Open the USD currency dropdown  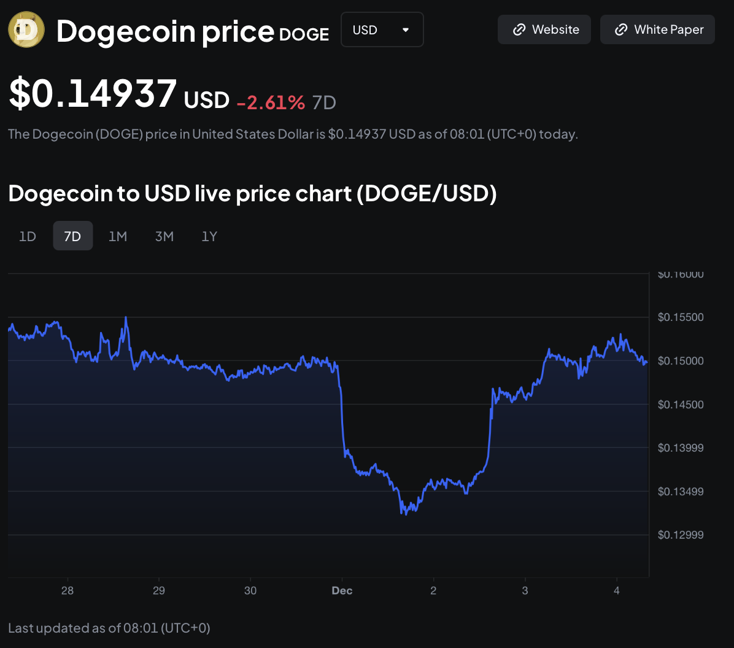(x=382, y=29)
